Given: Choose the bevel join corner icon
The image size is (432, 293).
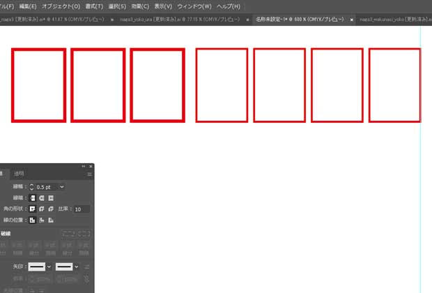Looking at the screenshot, I should pos(50,209).
